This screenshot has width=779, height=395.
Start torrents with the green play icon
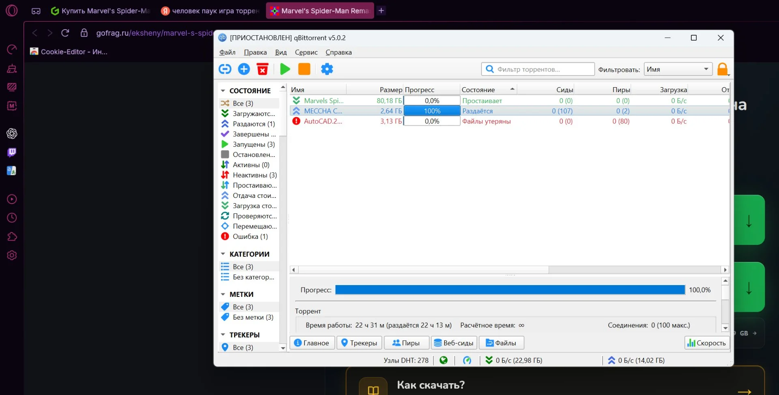285,69
